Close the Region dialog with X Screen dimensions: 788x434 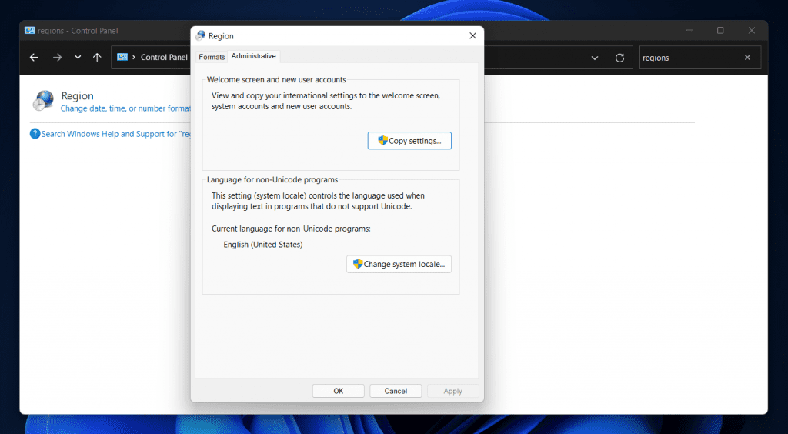[473, 35]
